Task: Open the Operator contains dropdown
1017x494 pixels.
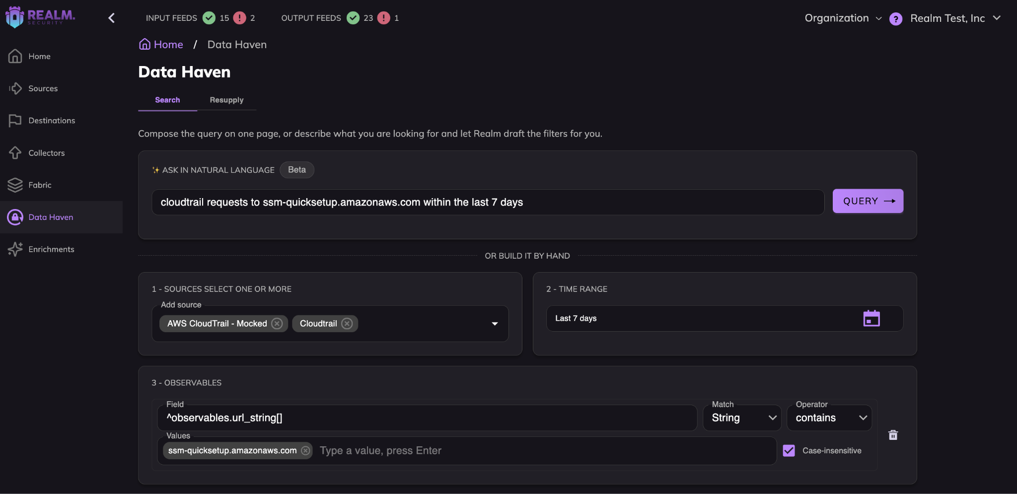Action: 829,418
